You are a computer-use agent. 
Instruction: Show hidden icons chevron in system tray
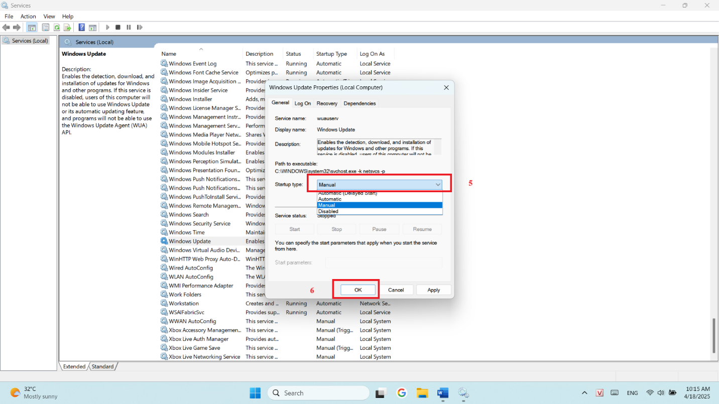click(584, 393)
